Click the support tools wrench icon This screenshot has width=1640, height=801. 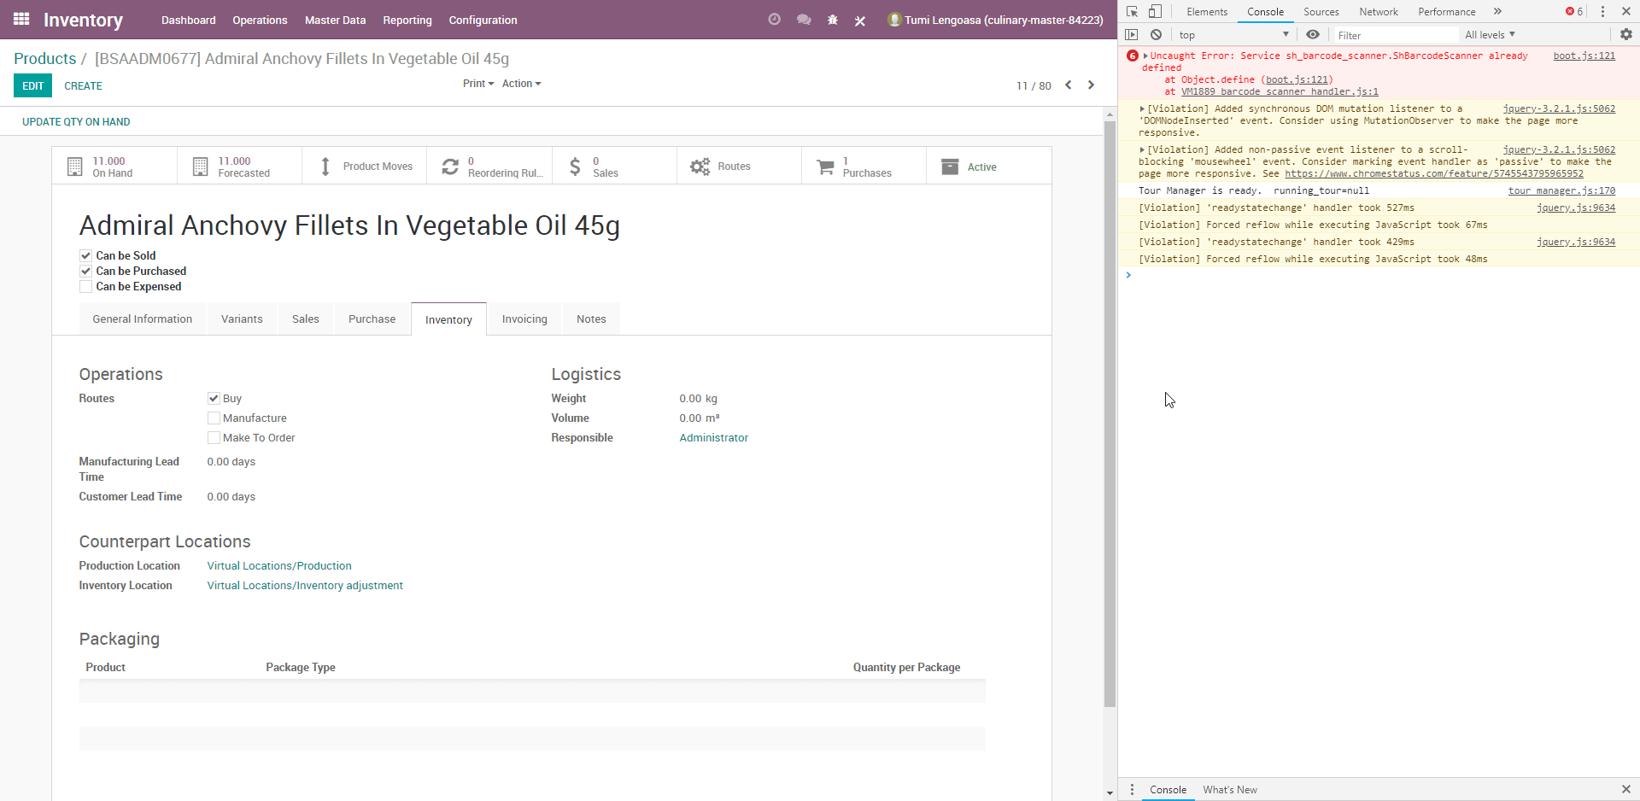pyautogui.click(x=860, y=20)
